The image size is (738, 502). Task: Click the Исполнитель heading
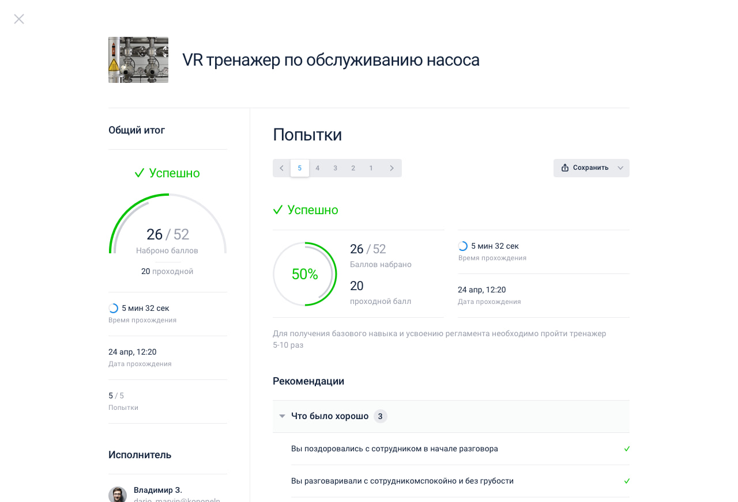click(140, 455)
